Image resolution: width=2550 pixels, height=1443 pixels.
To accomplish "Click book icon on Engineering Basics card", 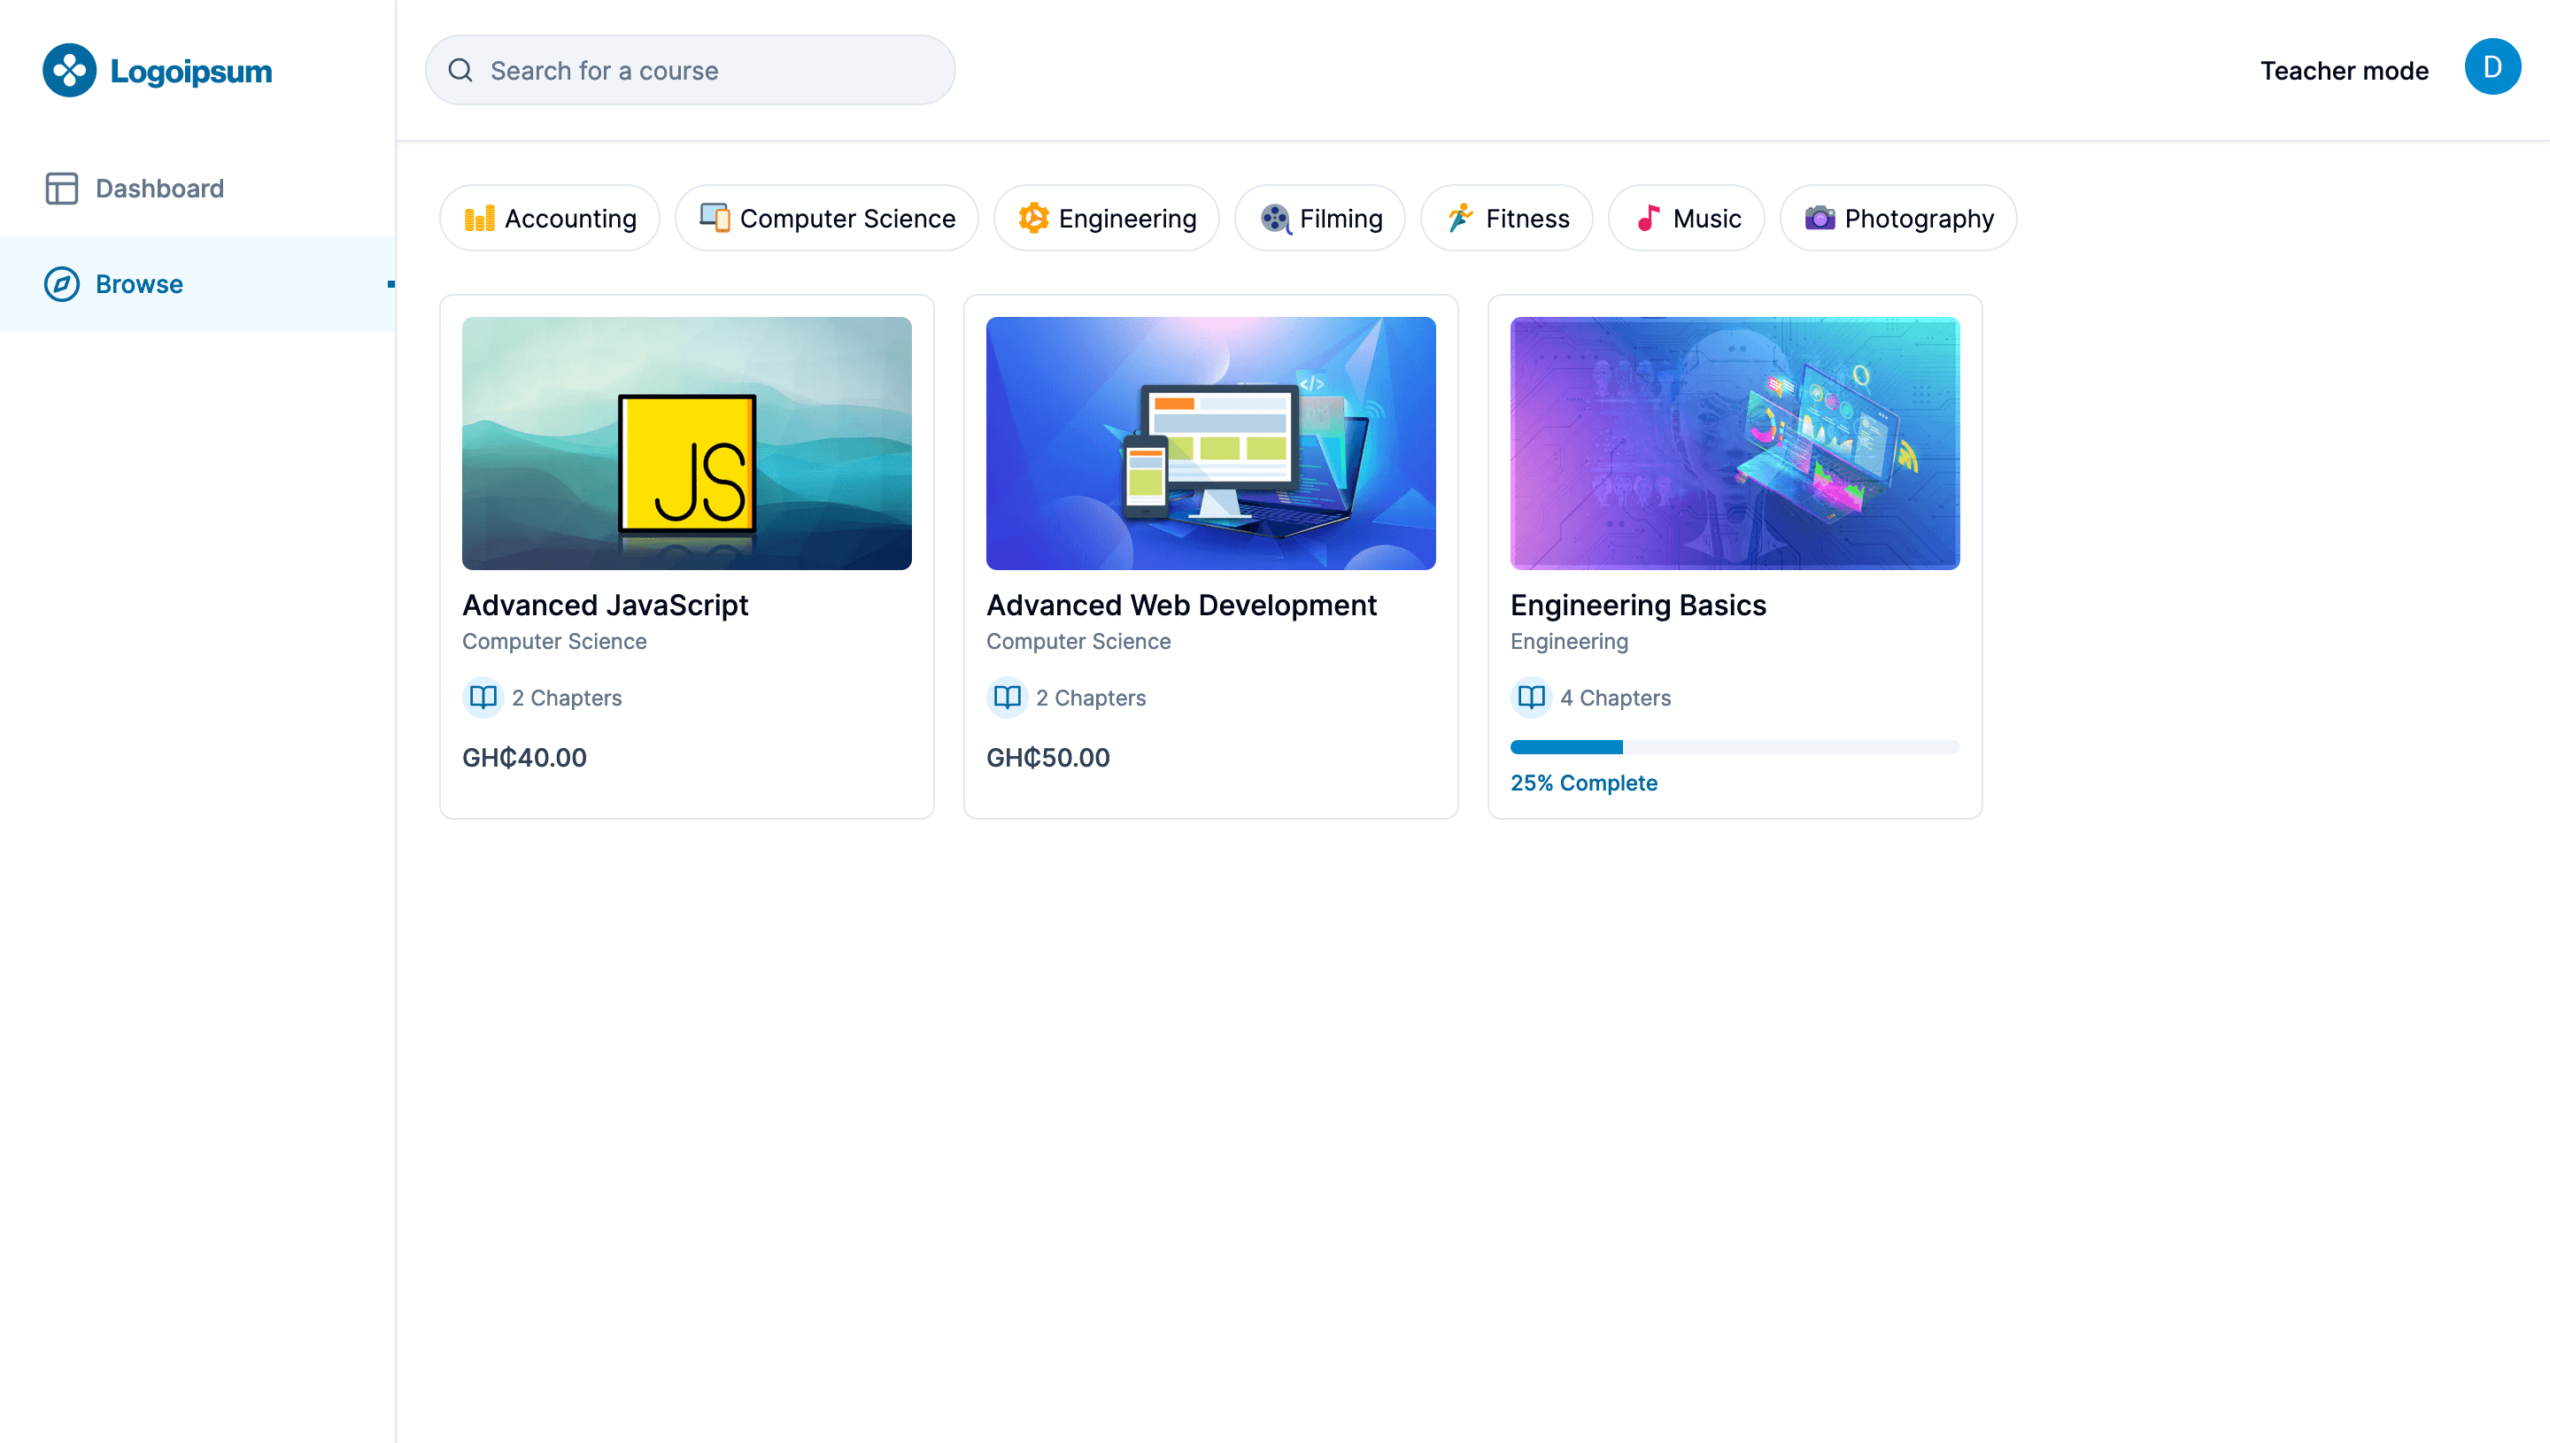I will pyautogui.click(x=1530, y=698).
